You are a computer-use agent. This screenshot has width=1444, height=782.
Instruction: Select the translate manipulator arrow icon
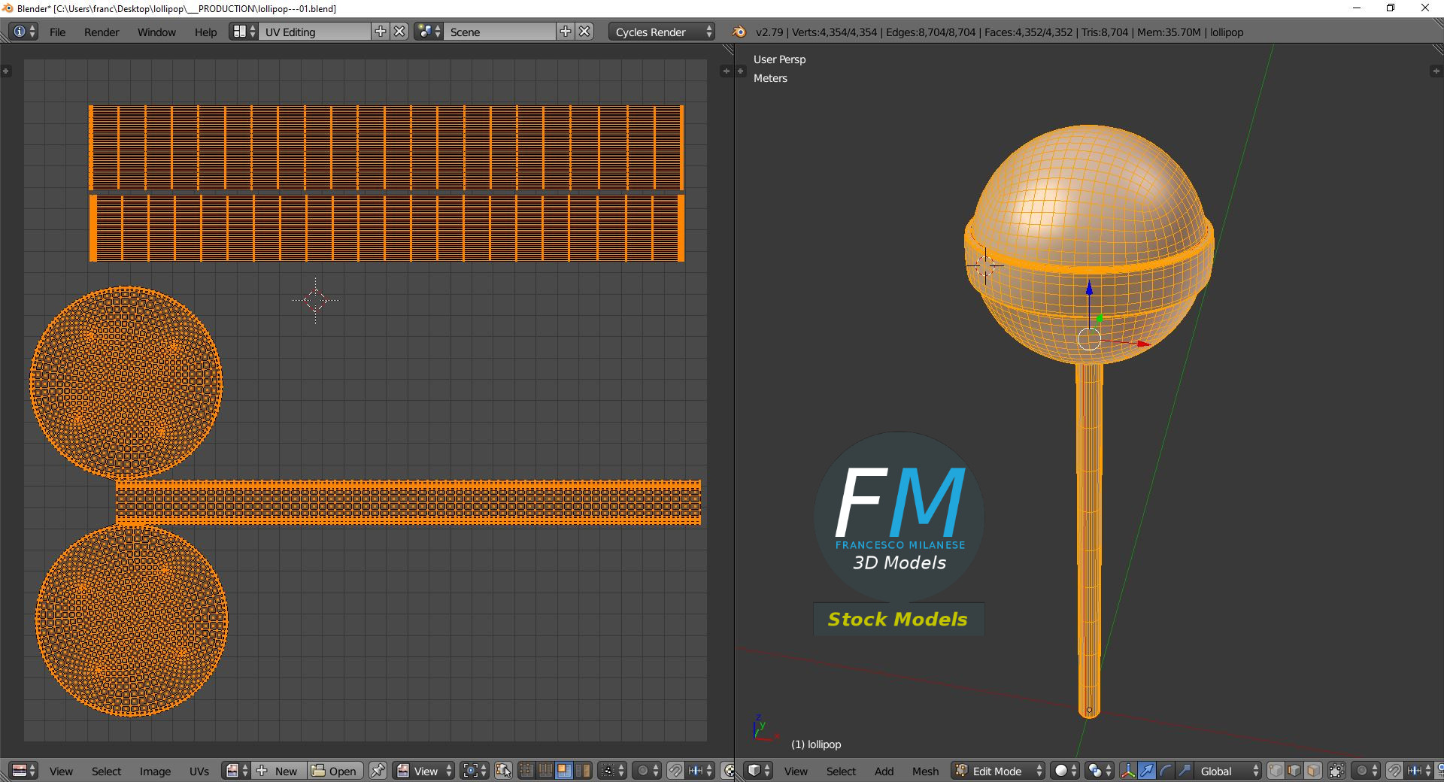click(1146, 771)
